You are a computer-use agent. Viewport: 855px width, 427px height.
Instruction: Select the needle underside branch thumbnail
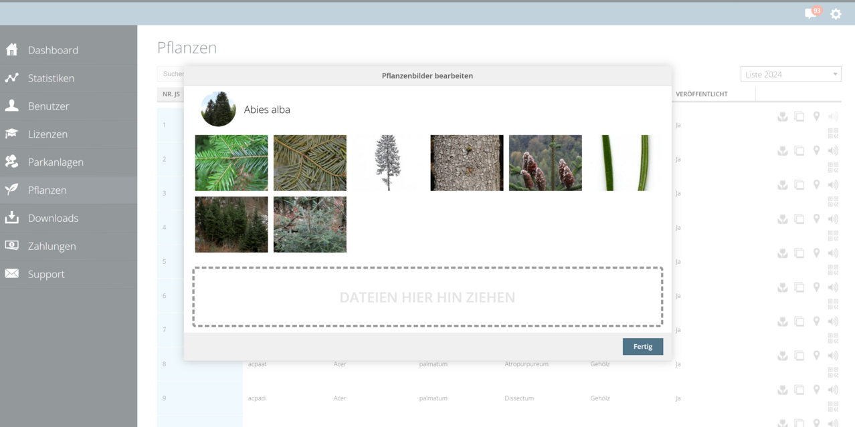pos(310,163)
